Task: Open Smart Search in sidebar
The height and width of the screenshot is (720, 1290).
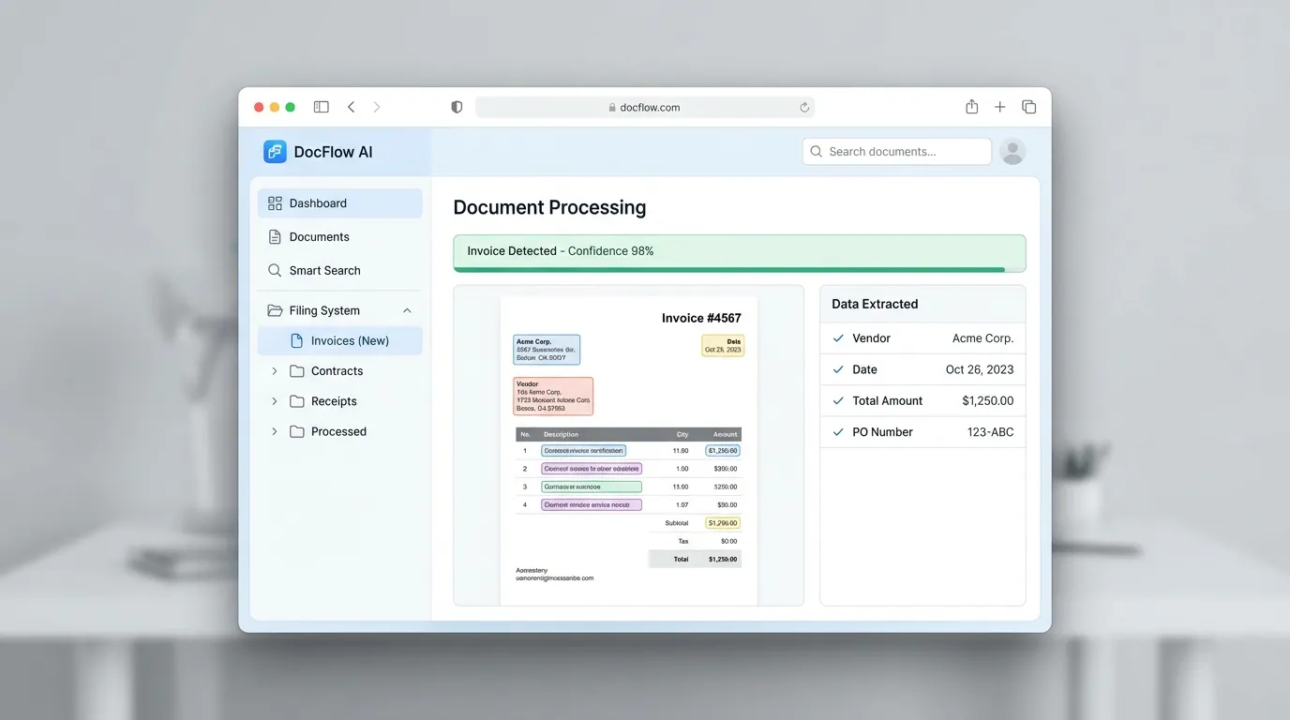Action: click(324, 271)
